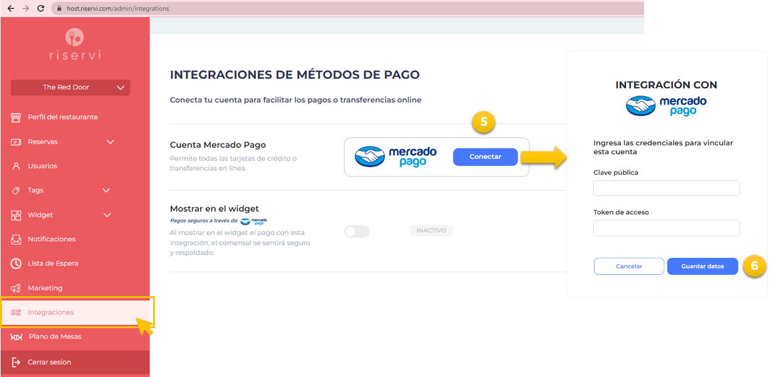Click the padlock site info icon
Screen dimensions: 774x377
pos(59,9)
